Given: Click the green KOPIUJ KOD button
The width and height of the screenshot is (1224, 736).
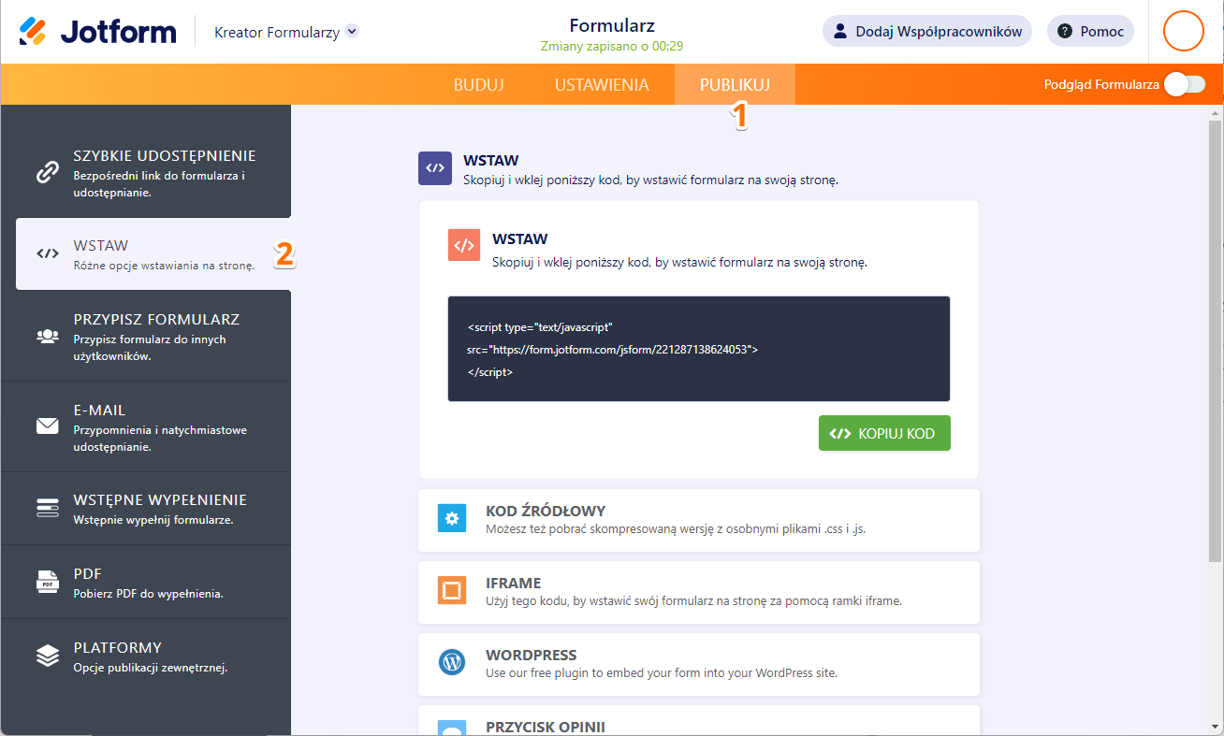Looking at the screenshot, I should (884, 433).
